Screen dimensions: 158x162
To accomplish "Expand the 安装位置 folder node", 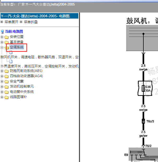I will point(2,37).
